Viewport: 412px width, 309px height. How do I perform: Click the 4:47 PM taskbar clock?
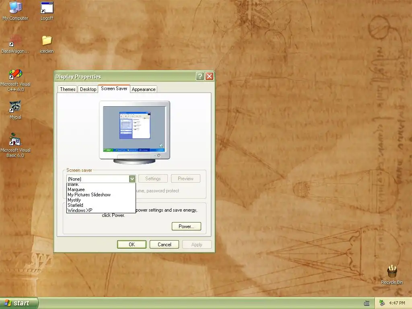pyautogui.click(x=397, y=303)
